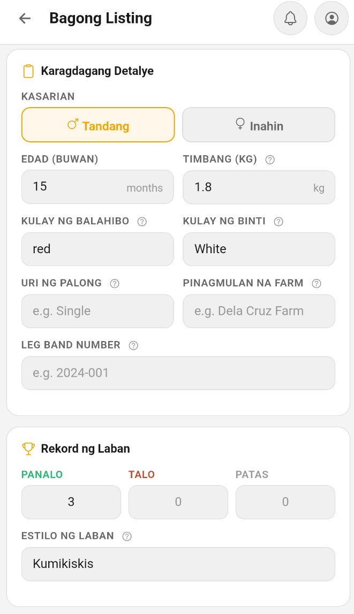This screenshot has width=354, height=614.
Task: Open help tooltip for URI NG PALONG
Action: 114,283
